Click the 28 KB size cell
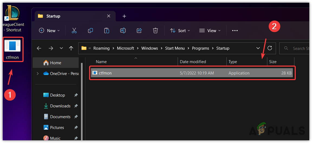312x143 pixels. 286,73
